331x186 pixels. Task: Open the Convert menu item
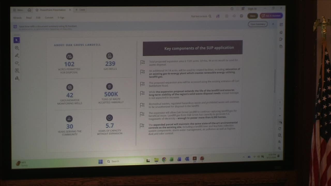pyautogui.click(x=49, y=18)
